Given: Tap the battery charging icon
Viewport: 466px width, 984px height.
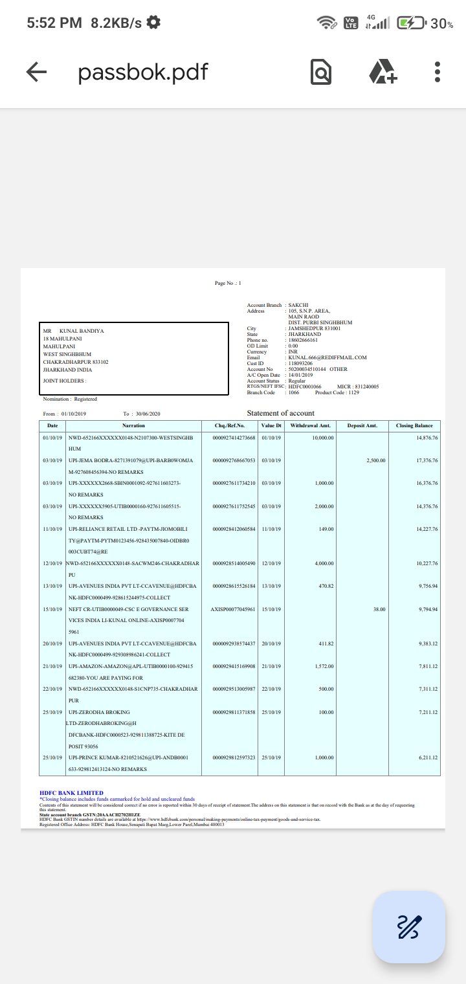Looking at the screenshot, I should pos(411,23).
